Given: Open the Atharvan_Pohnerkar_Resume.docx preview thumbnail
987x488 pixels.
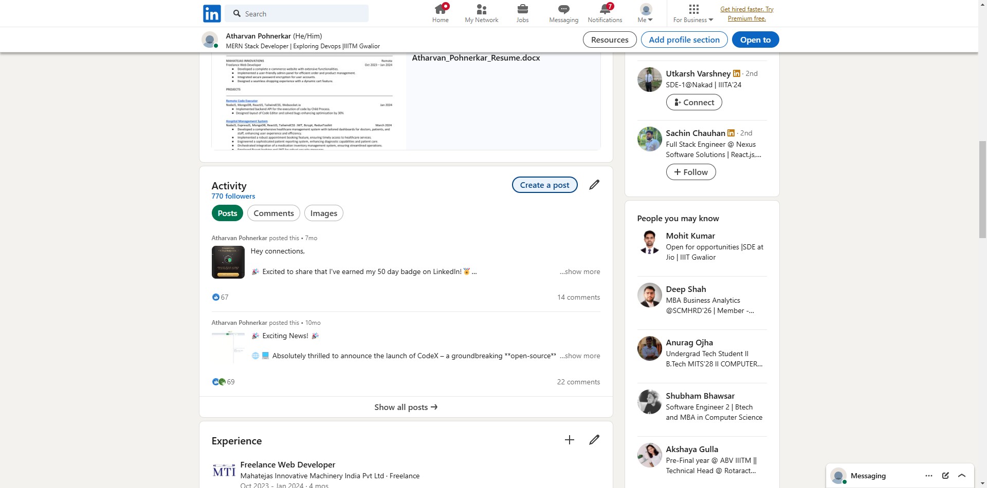Looking at the screenshot, I should 309,102.
